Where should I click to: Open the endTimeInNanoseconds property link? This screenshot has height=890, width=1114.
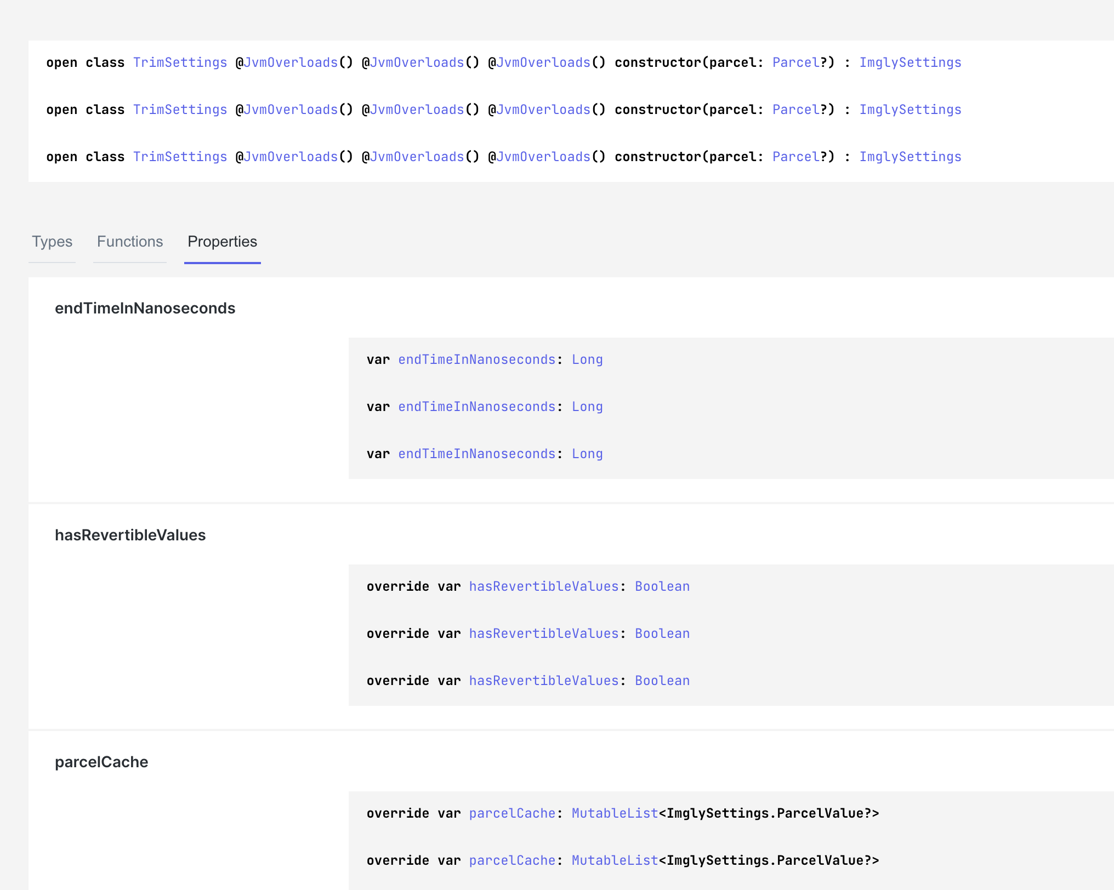click(x=476, y=359)
